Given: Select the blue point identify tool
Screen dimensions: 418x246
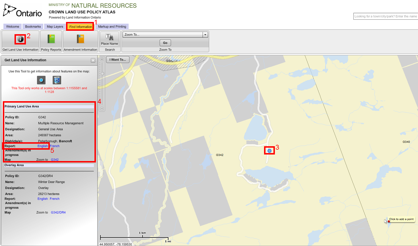Looking at the screenshot, I should 41,80.
